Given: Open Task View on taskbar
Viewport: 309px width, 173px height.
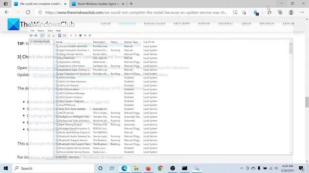Looking at the screenshot, I should point(112,168).
